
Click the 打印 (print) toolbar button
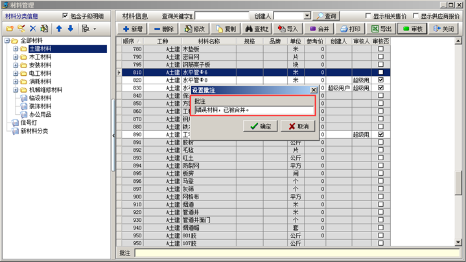351,29
